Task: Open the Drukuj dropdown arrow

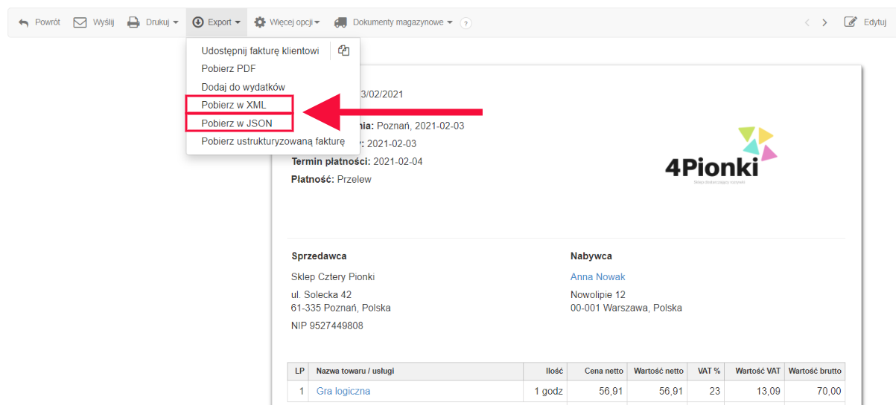Action: pos(176,23)
